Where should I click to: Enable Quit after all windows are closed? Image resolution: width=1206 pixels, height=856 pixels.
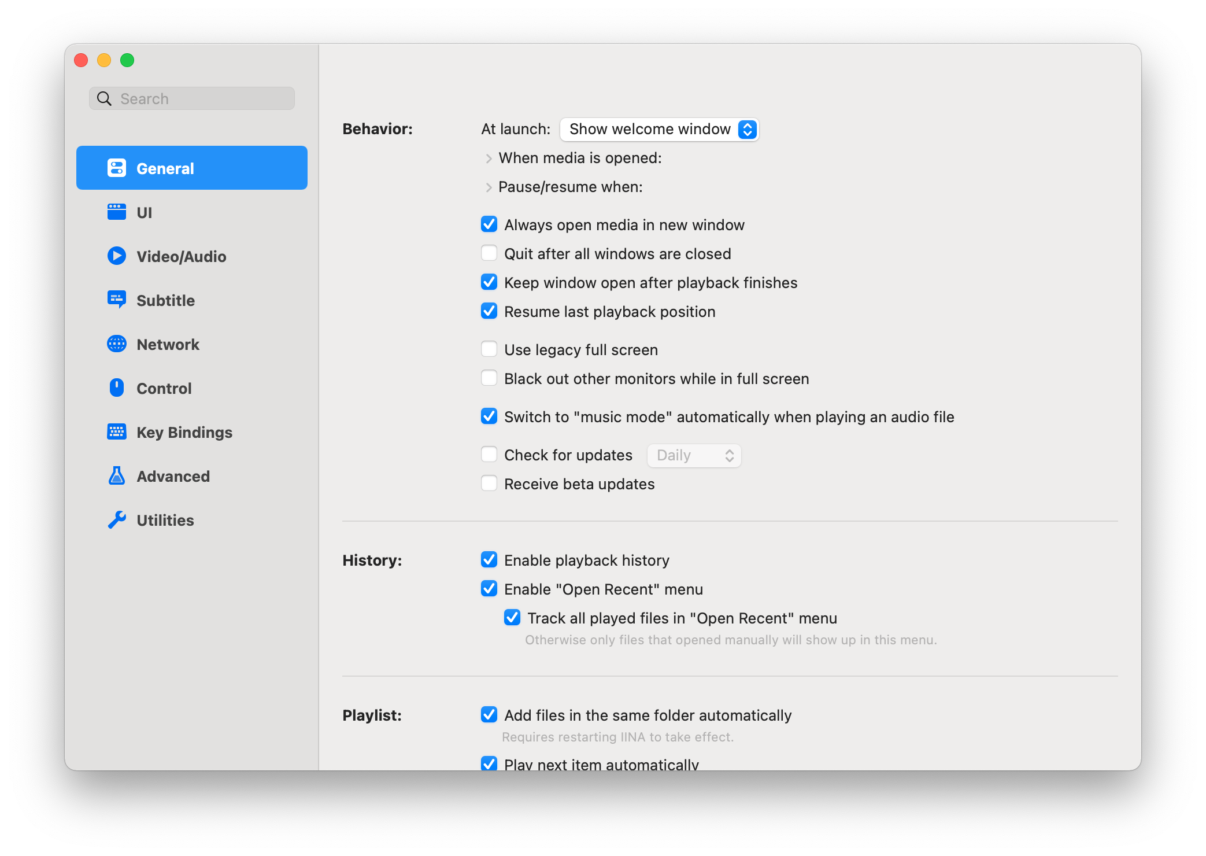tap(489, 253)
